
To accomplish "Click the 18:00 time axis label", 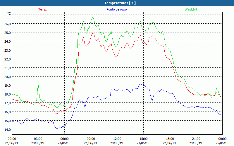I will (170, 139).
